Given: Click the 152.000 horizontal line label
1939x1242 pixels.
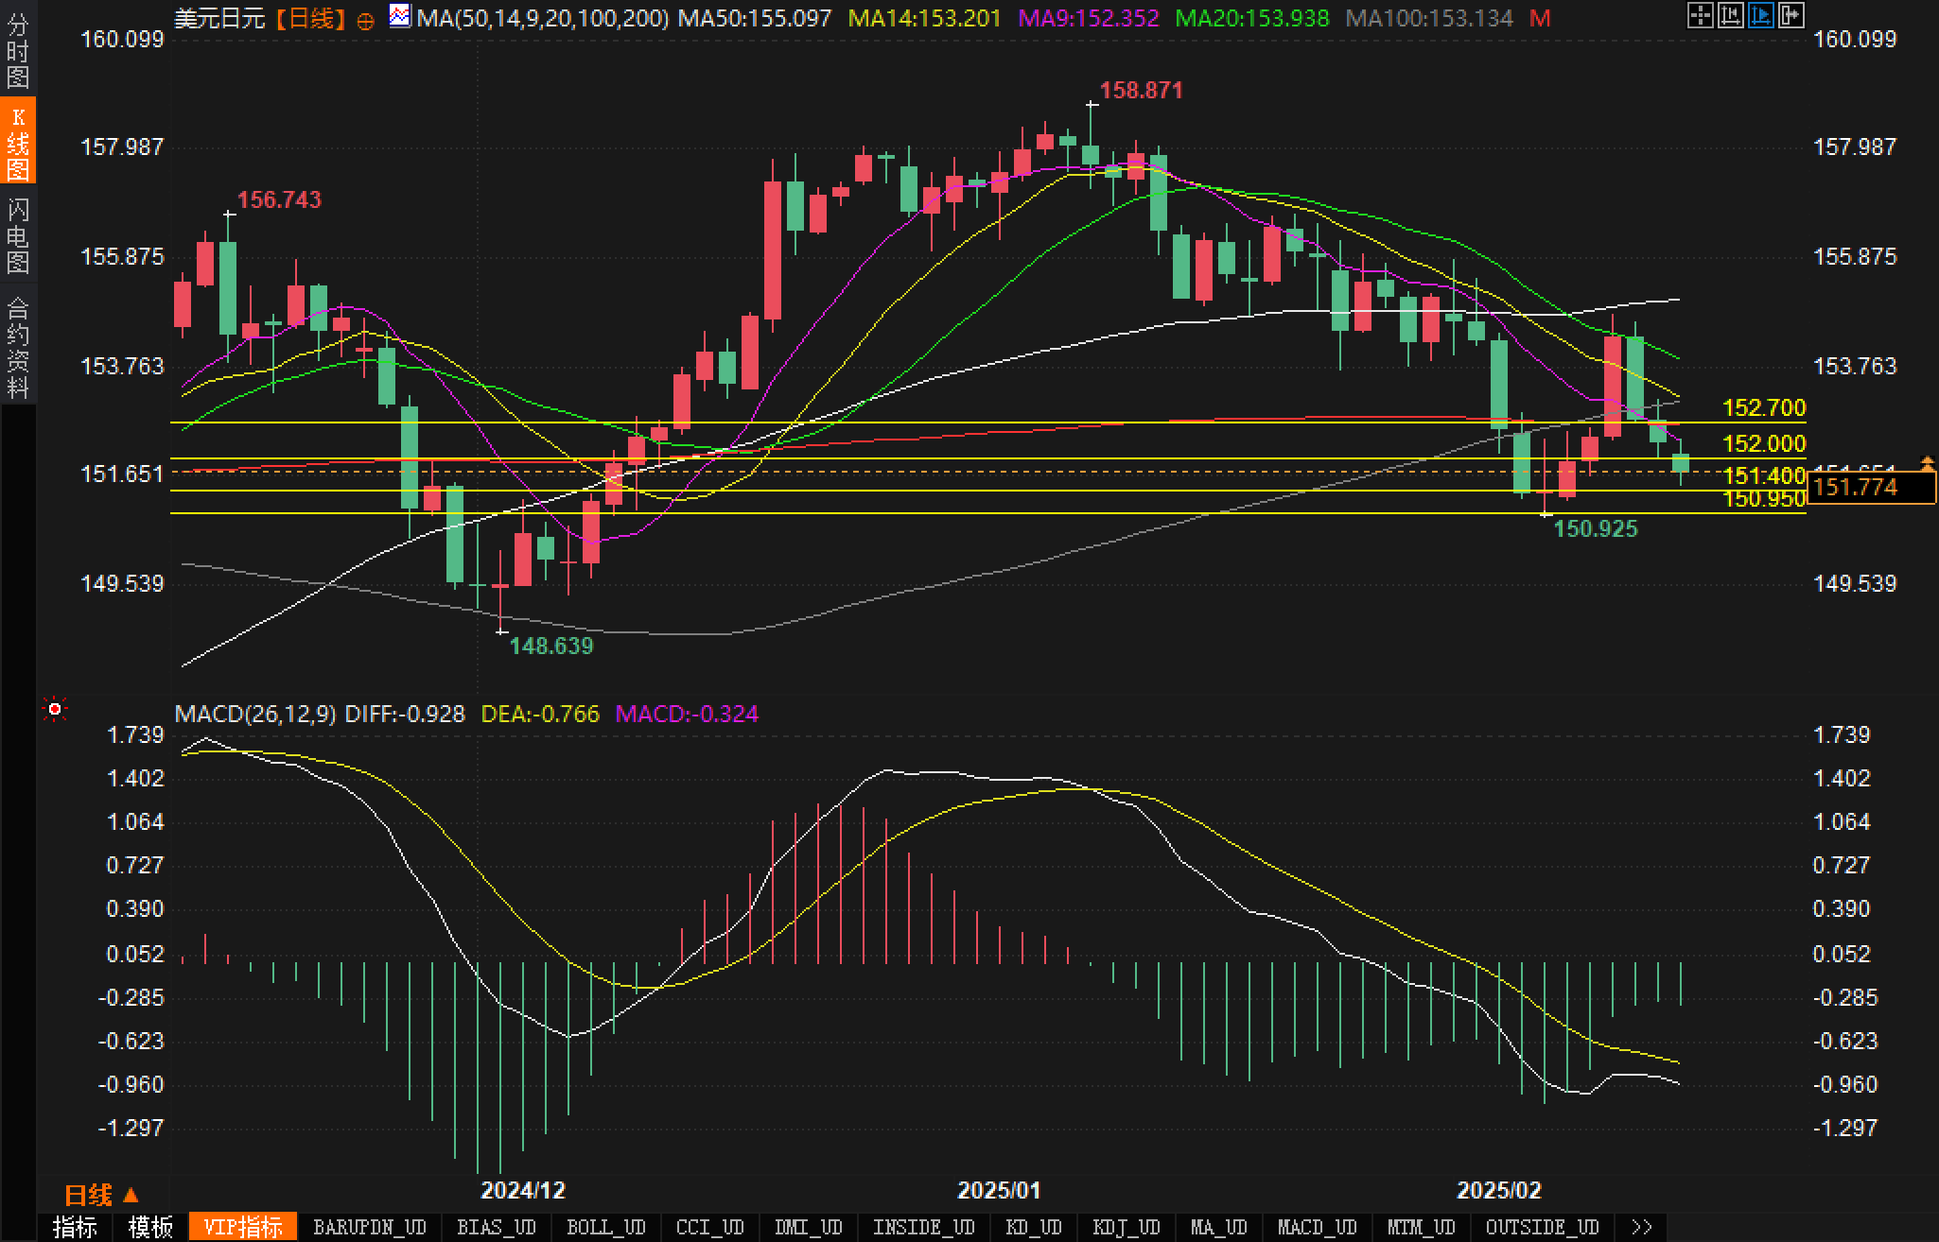Looking at the screenshot, I should pyautogui.click(x=1764, y=443).
